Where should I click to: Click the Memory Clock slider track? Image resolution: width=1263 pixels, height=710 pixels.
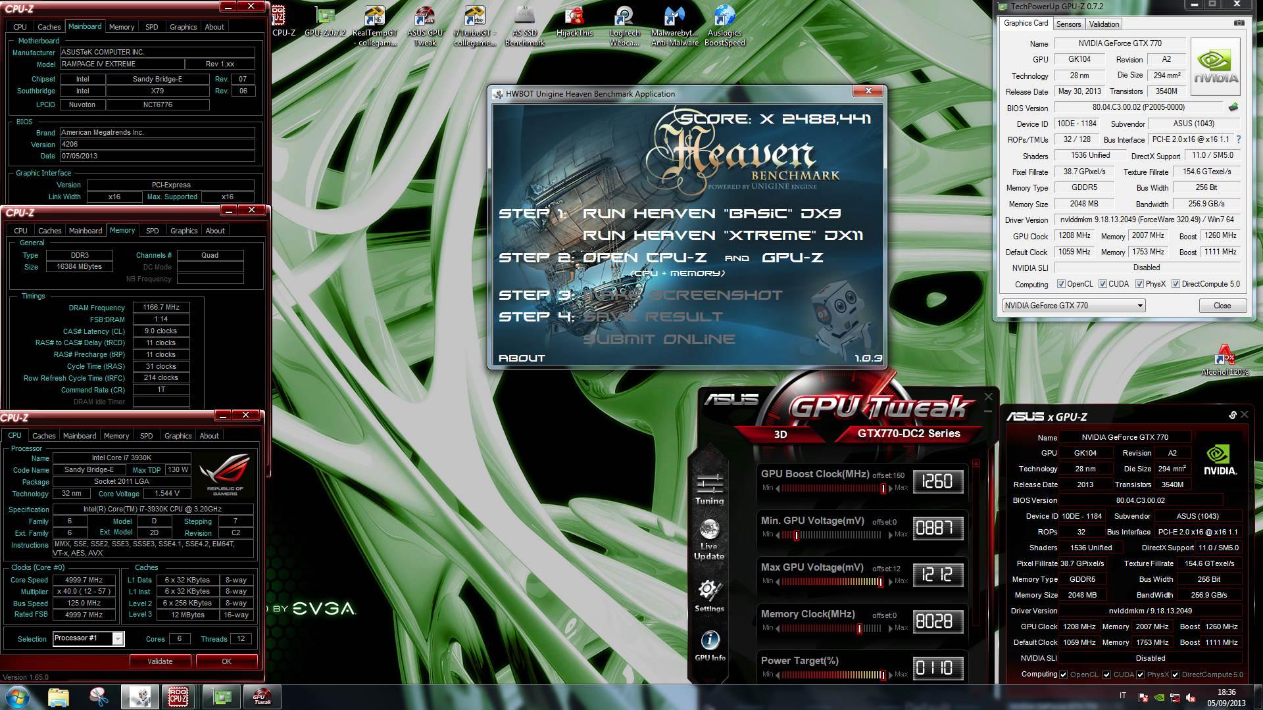pos(831,628)
